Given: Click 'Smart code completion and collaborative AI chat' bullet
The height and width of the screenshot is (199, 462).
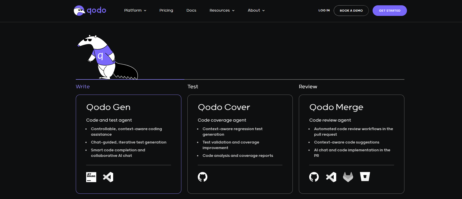Looking at the screenshot, I should 118,153.
